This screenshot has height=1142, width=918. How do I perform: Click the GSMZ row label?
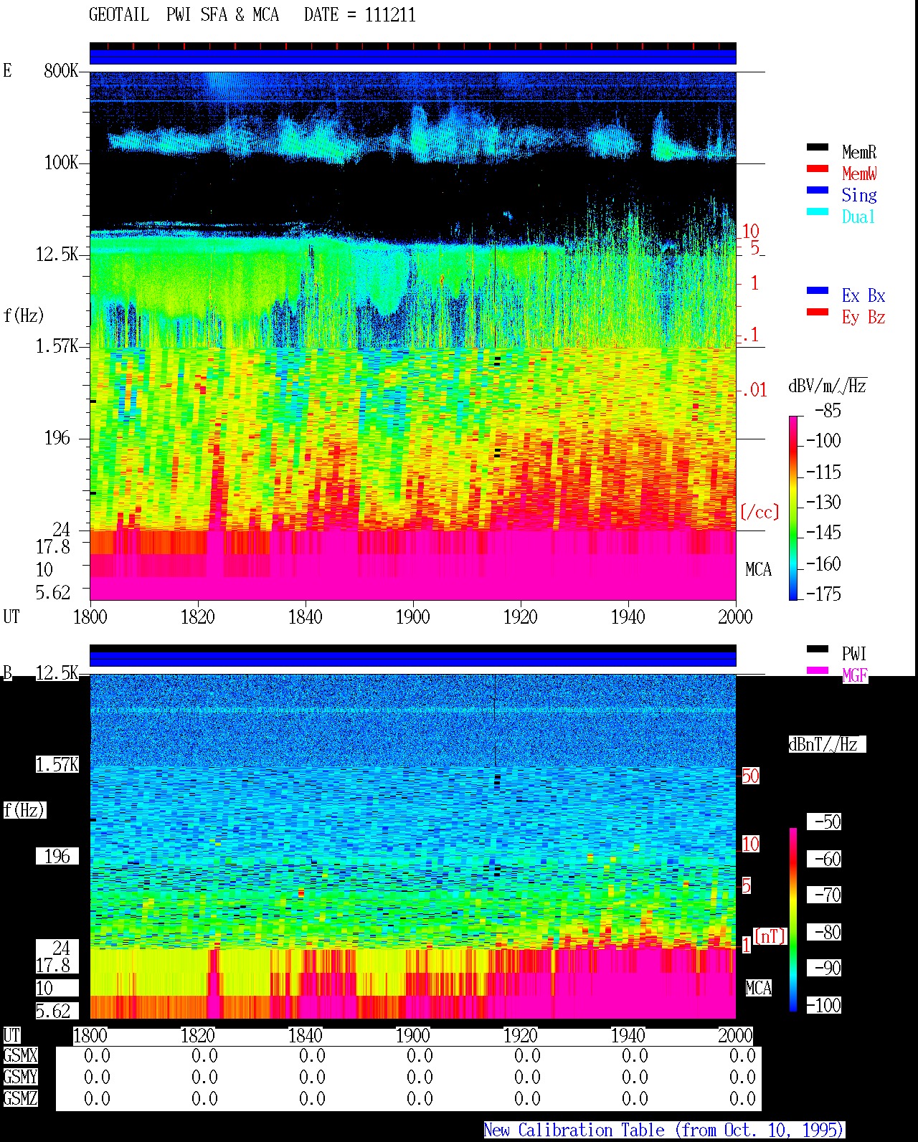(x=20, y=1098)
